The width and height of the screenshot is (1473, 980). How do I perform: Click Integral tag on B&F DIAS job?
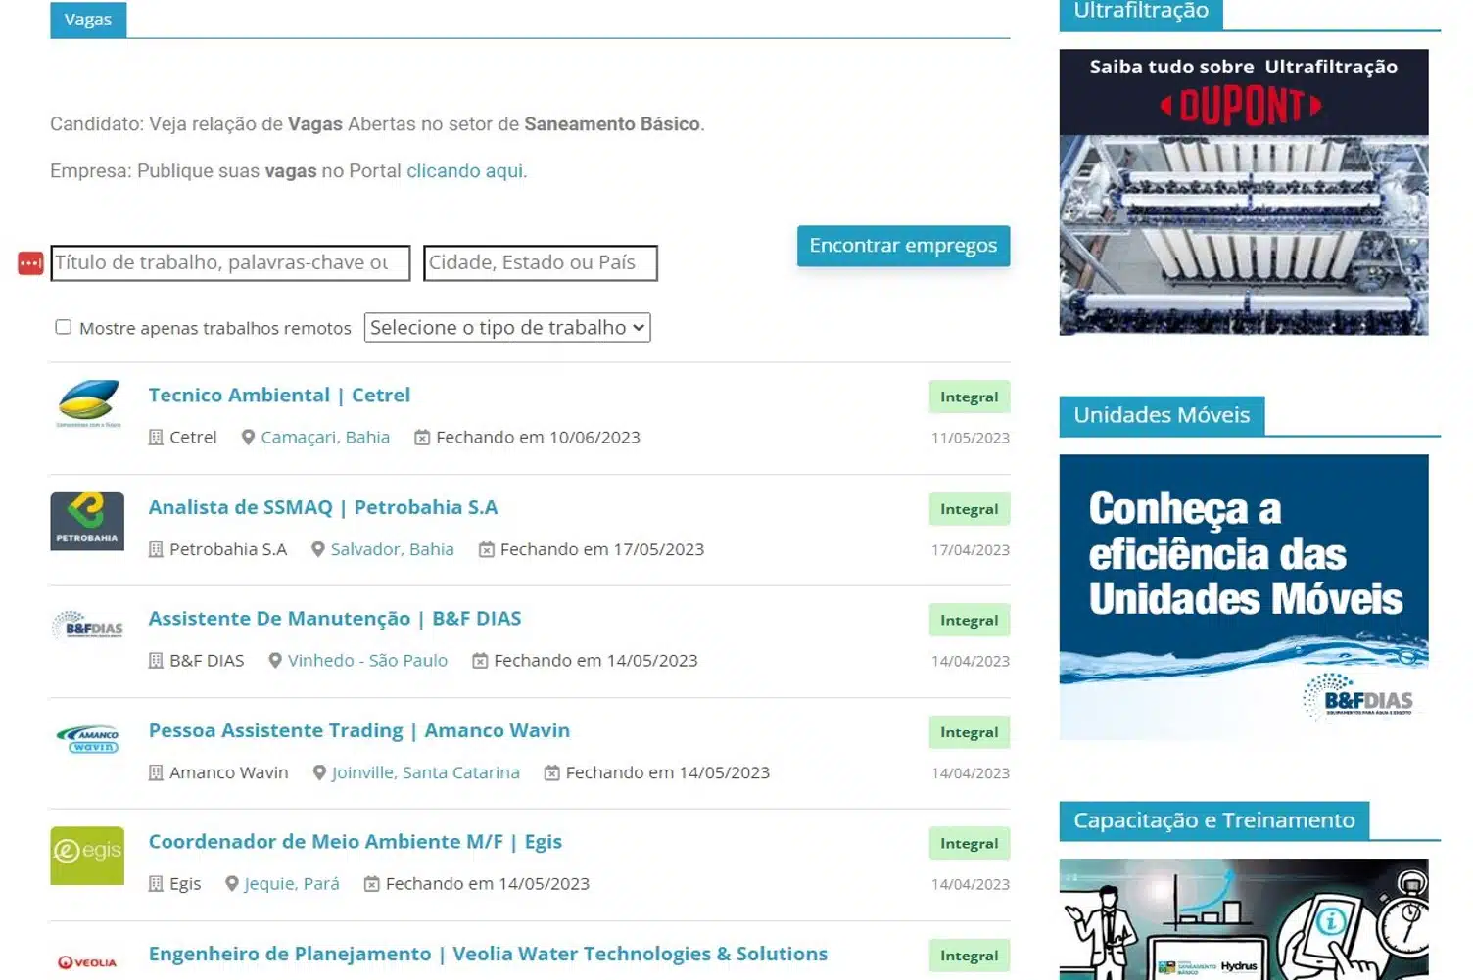(970, 621)
